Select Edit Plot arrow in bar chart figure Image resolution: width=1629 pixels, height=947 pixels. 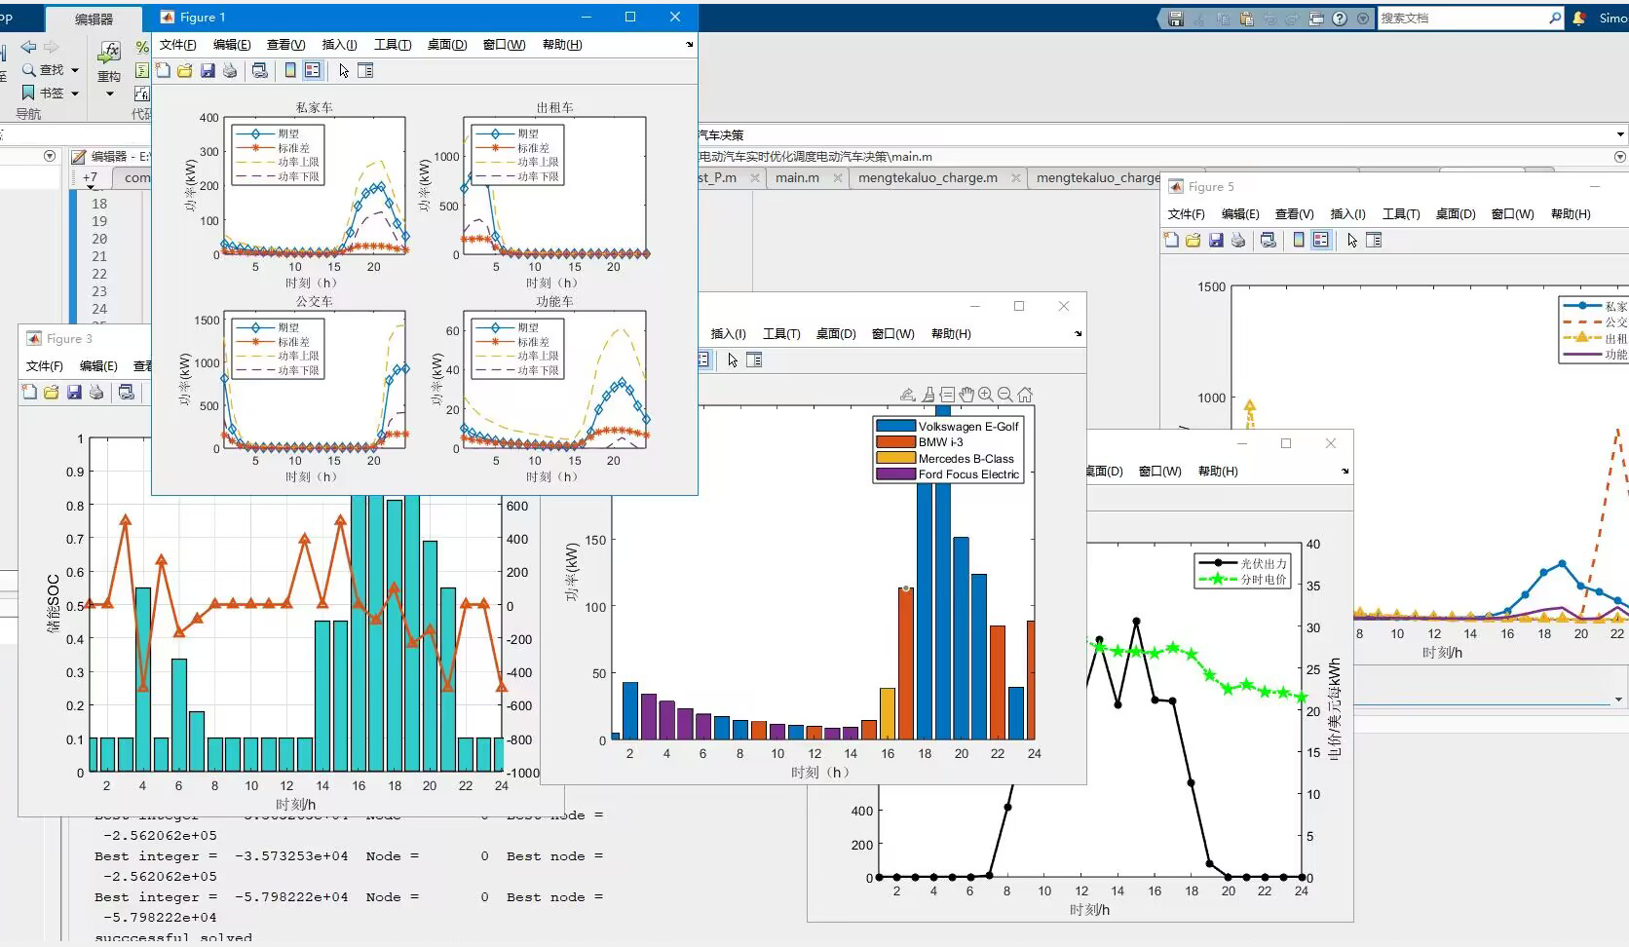[x=733, y=360]
